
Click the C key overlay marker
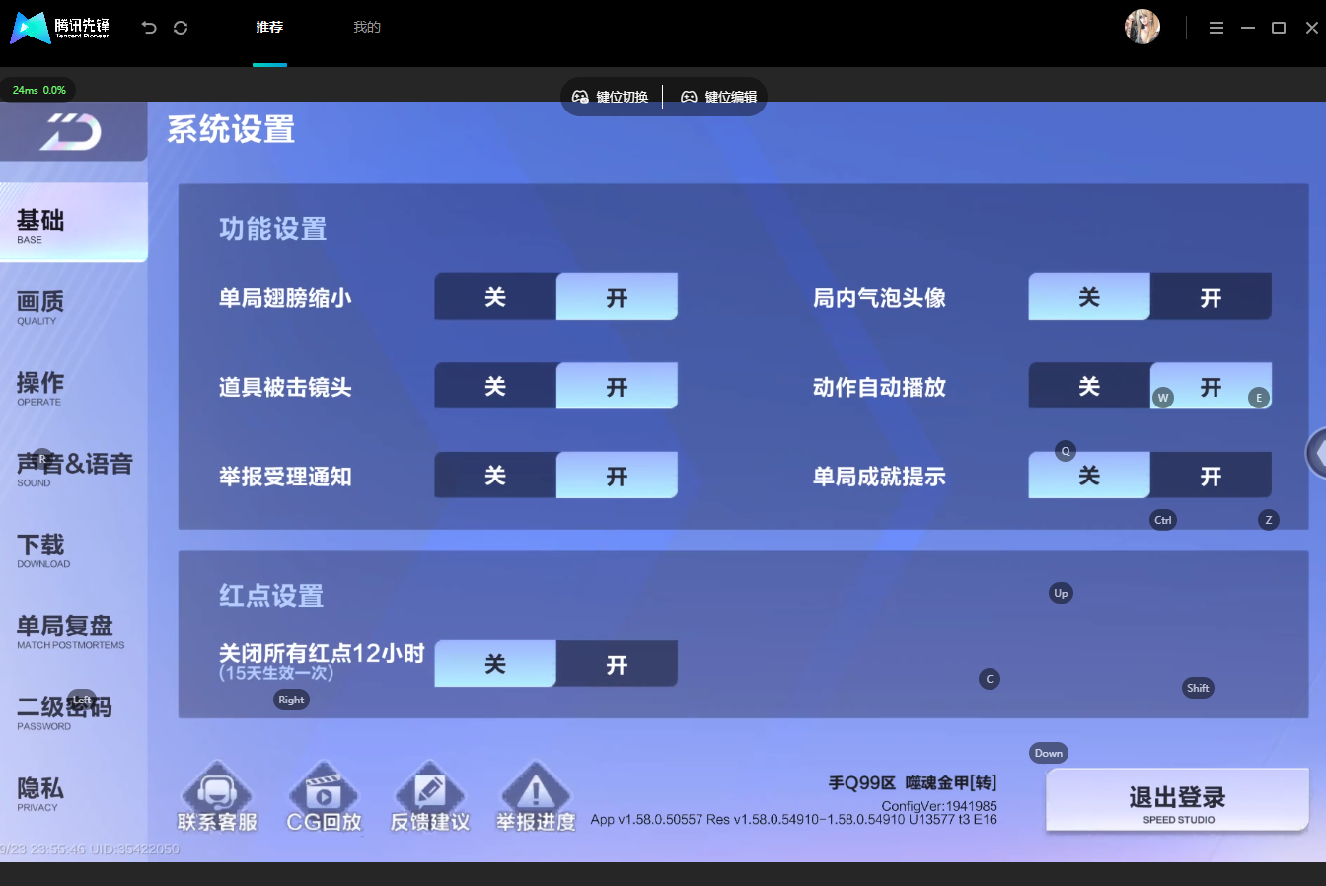click(990, 679)
